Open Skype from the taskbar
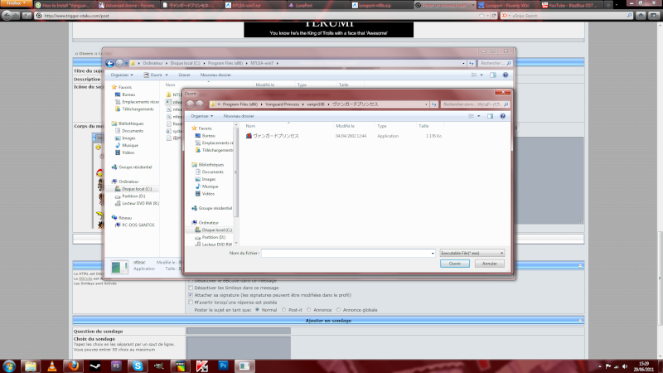This screenshot has width=663, height=373. 138,366
